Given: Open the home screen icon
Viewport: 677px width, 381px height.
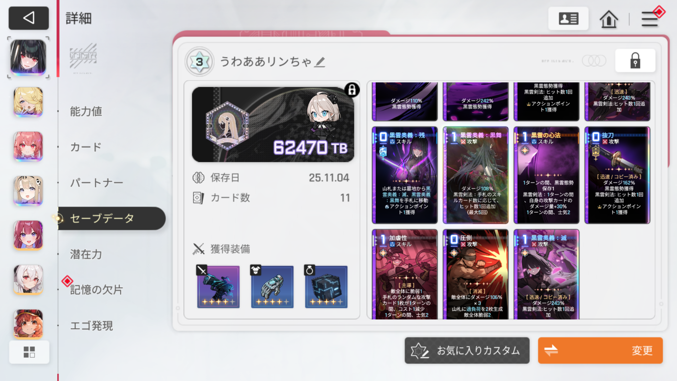Looking at the screenshot, I should [x=609, y=19].
